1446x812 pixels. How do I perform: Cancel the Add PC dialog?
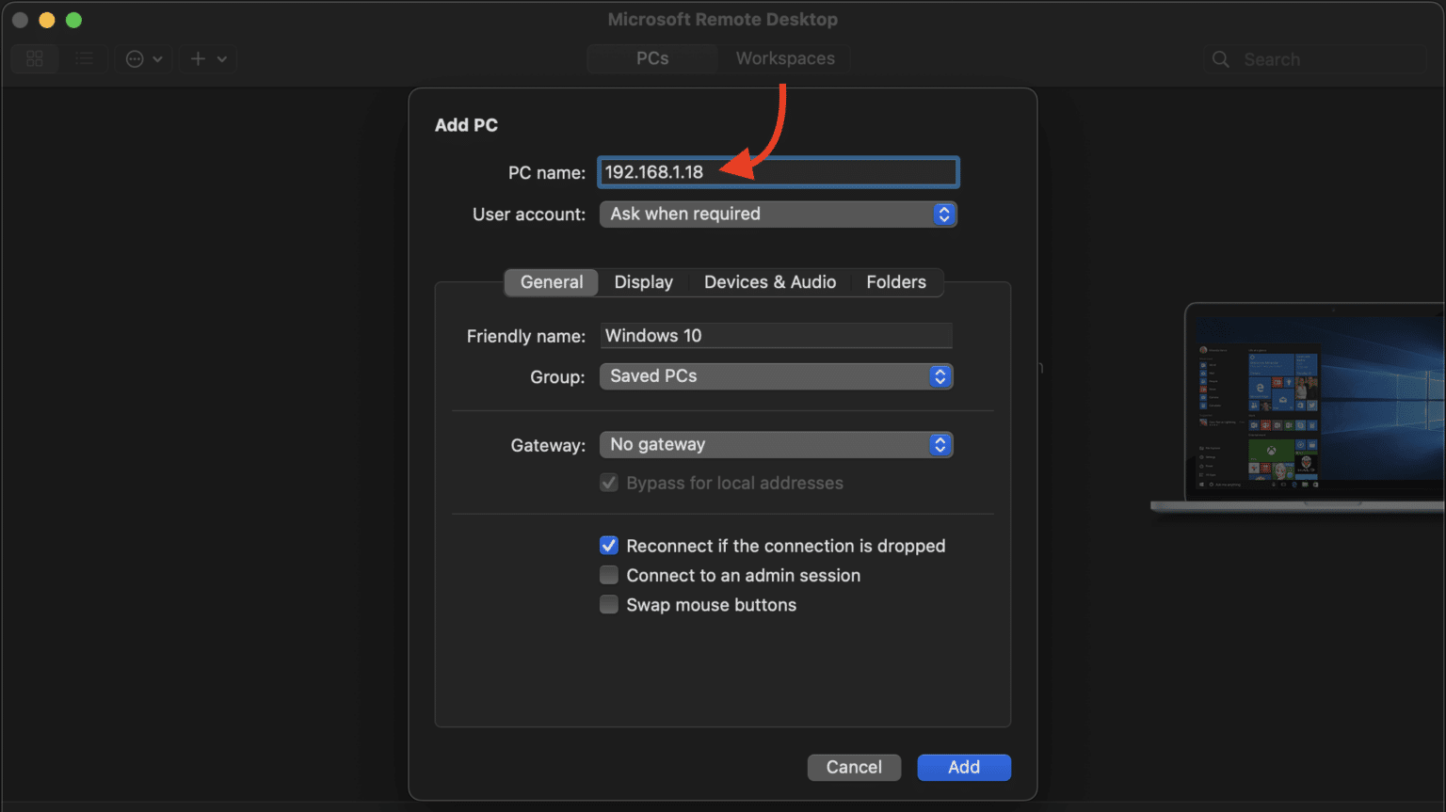(854, 767)
